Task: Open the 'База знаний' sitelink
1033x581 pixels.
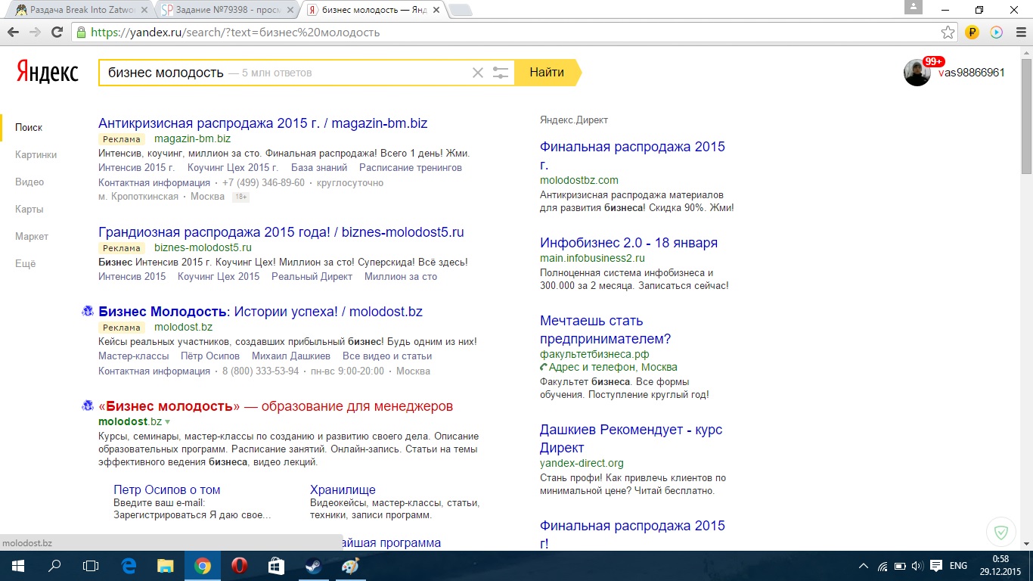Action: pos(319,168)
